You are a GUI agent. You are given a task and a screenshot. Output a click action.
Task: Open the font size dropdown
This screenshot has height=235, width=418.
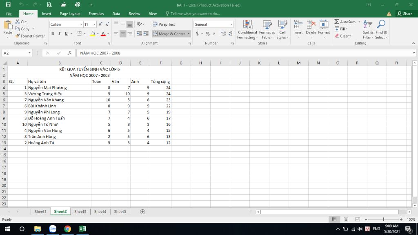94,24
